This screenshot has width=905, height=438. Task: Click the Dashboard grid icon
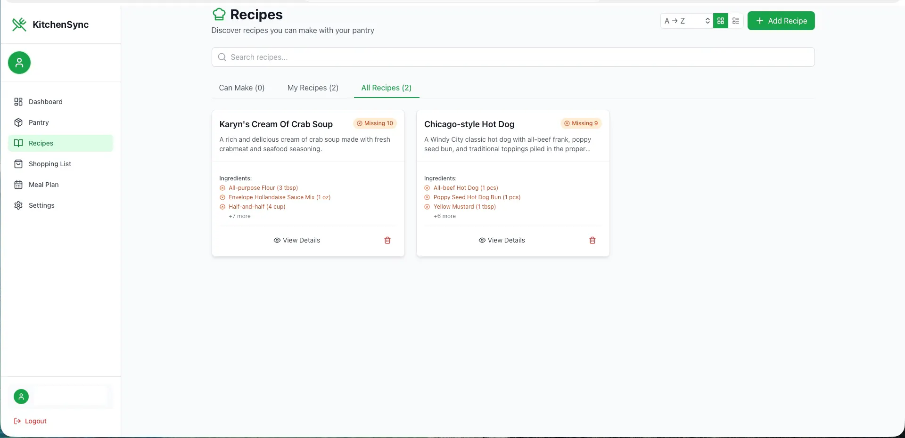(18, 102)
